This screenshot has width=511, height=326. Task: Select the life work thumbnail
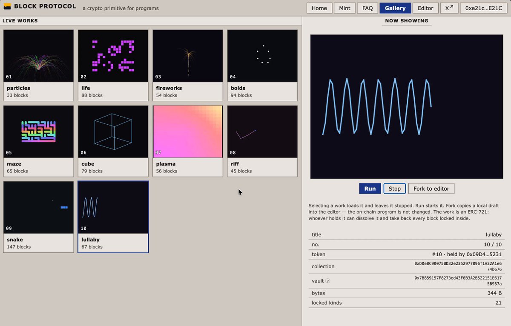[113, 56]
